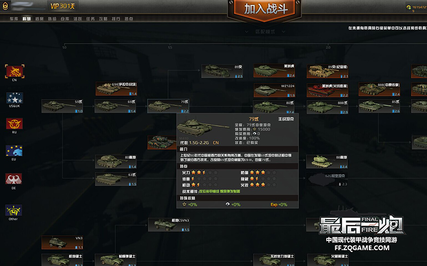
Task: Click the gold currency icon at top right
Action: (x=409, y=7)
